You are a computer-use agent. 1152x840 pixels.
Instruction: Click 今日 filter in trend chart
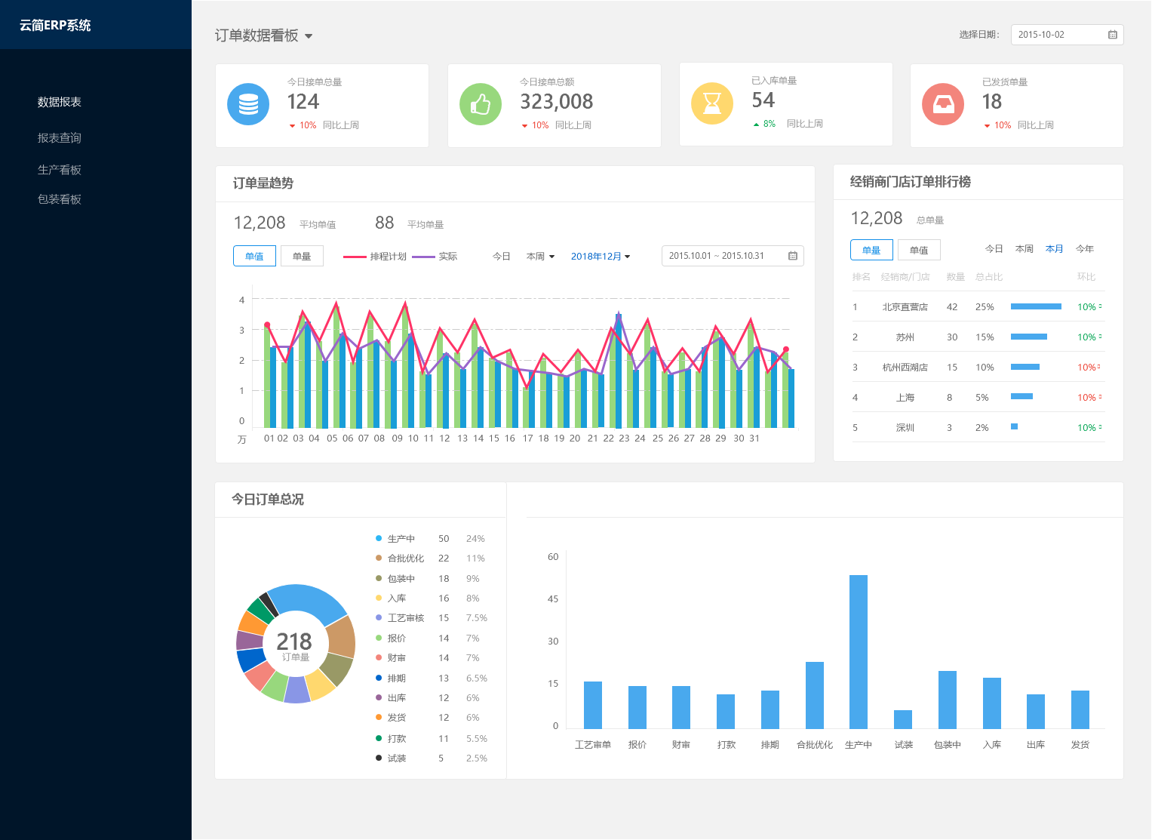coord(502,257)
